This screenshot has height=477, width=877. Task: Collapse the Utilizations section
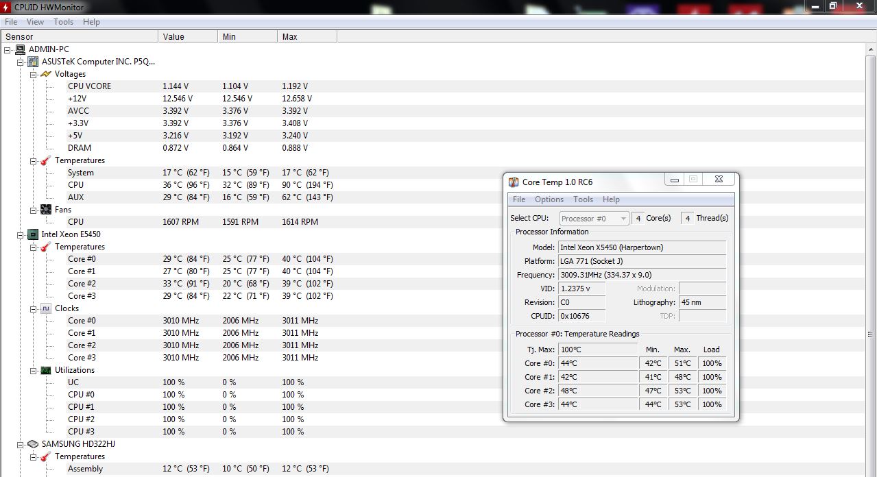pyautogui.click(x=33, y=370)
